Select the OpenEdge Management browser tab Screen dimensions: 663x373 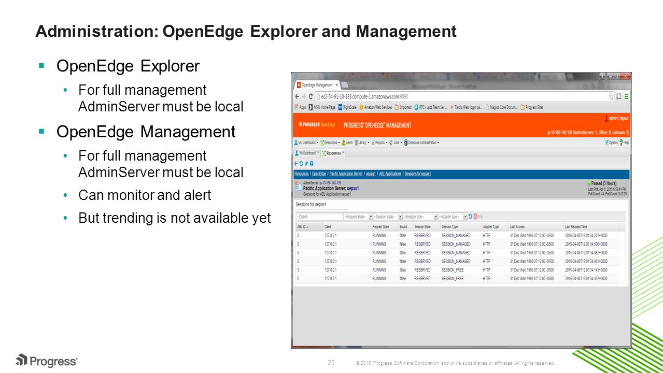point(316,84)
